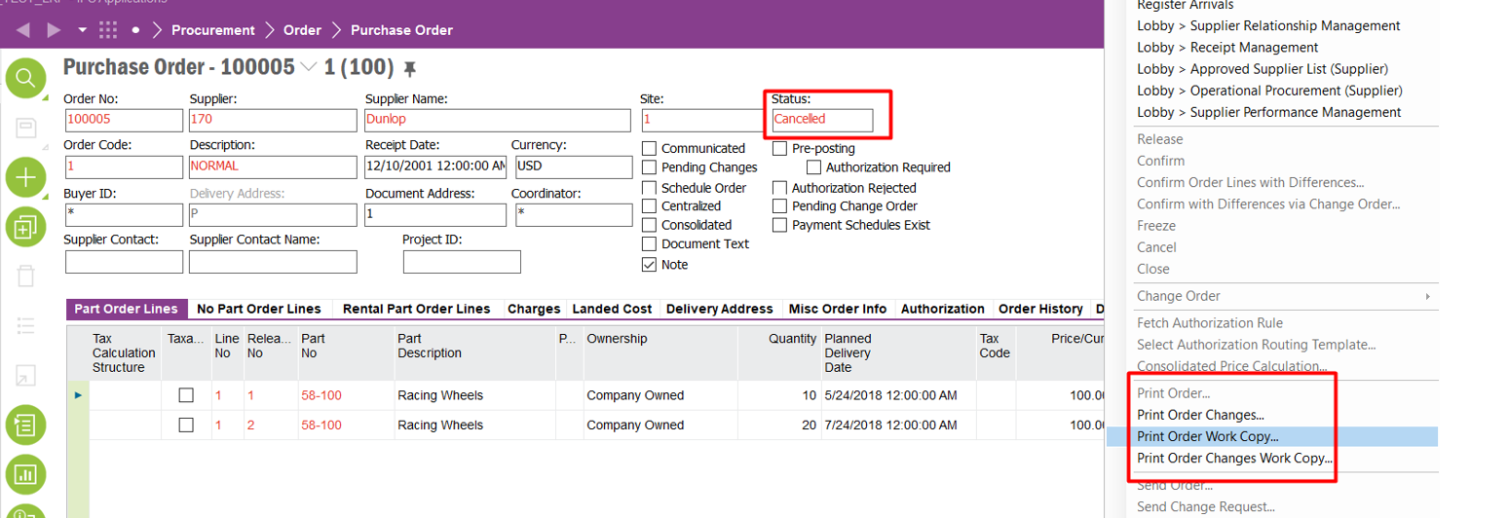This screenshot has width=1508, height=518.
Task: Select Print Order Changes Work Copy menu item
Action: [x=1234, y=458]
